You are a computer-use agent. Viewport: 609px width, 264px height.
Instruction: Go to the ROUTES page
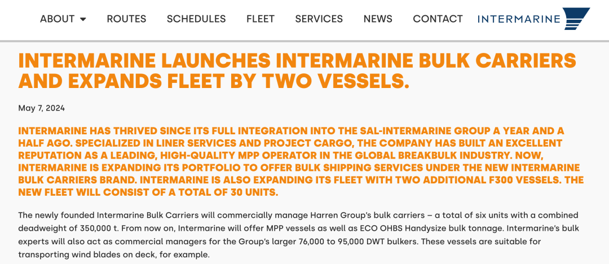click(127, 19)
